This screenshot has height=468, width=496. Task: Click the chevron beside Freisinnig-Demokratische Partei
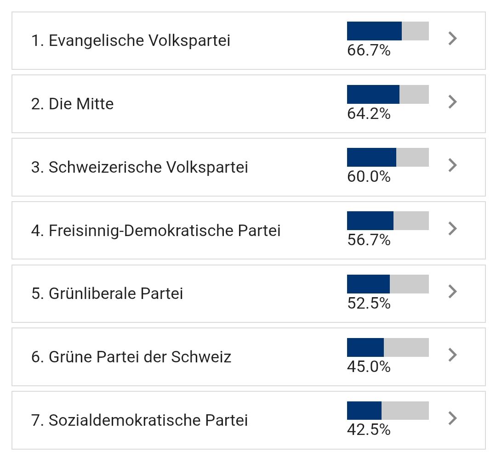point(452,228)
